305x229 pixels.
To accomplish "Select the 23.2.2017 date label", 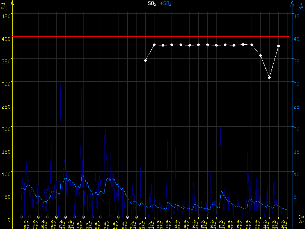I will coord(26,224).
